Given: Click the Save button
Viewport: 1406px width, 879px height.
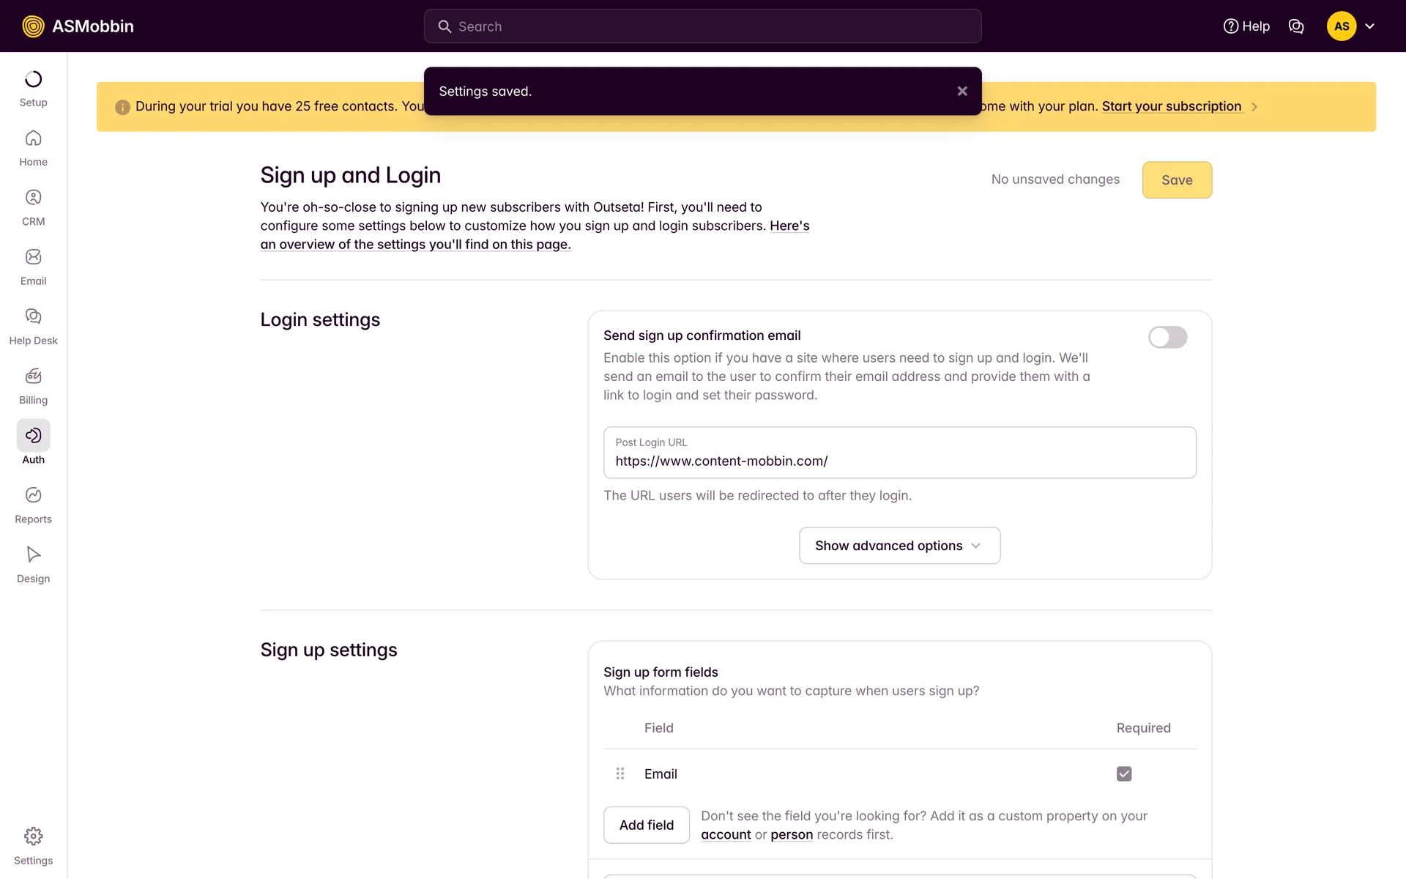Looking at the screenshot, I should click(x=1177, y=180).
